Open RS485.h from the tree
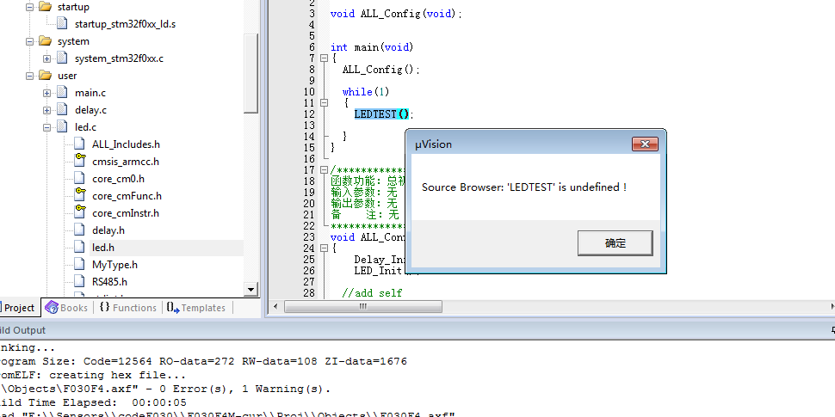The width and height of the screenshot is (835, 417). point(109,281)
